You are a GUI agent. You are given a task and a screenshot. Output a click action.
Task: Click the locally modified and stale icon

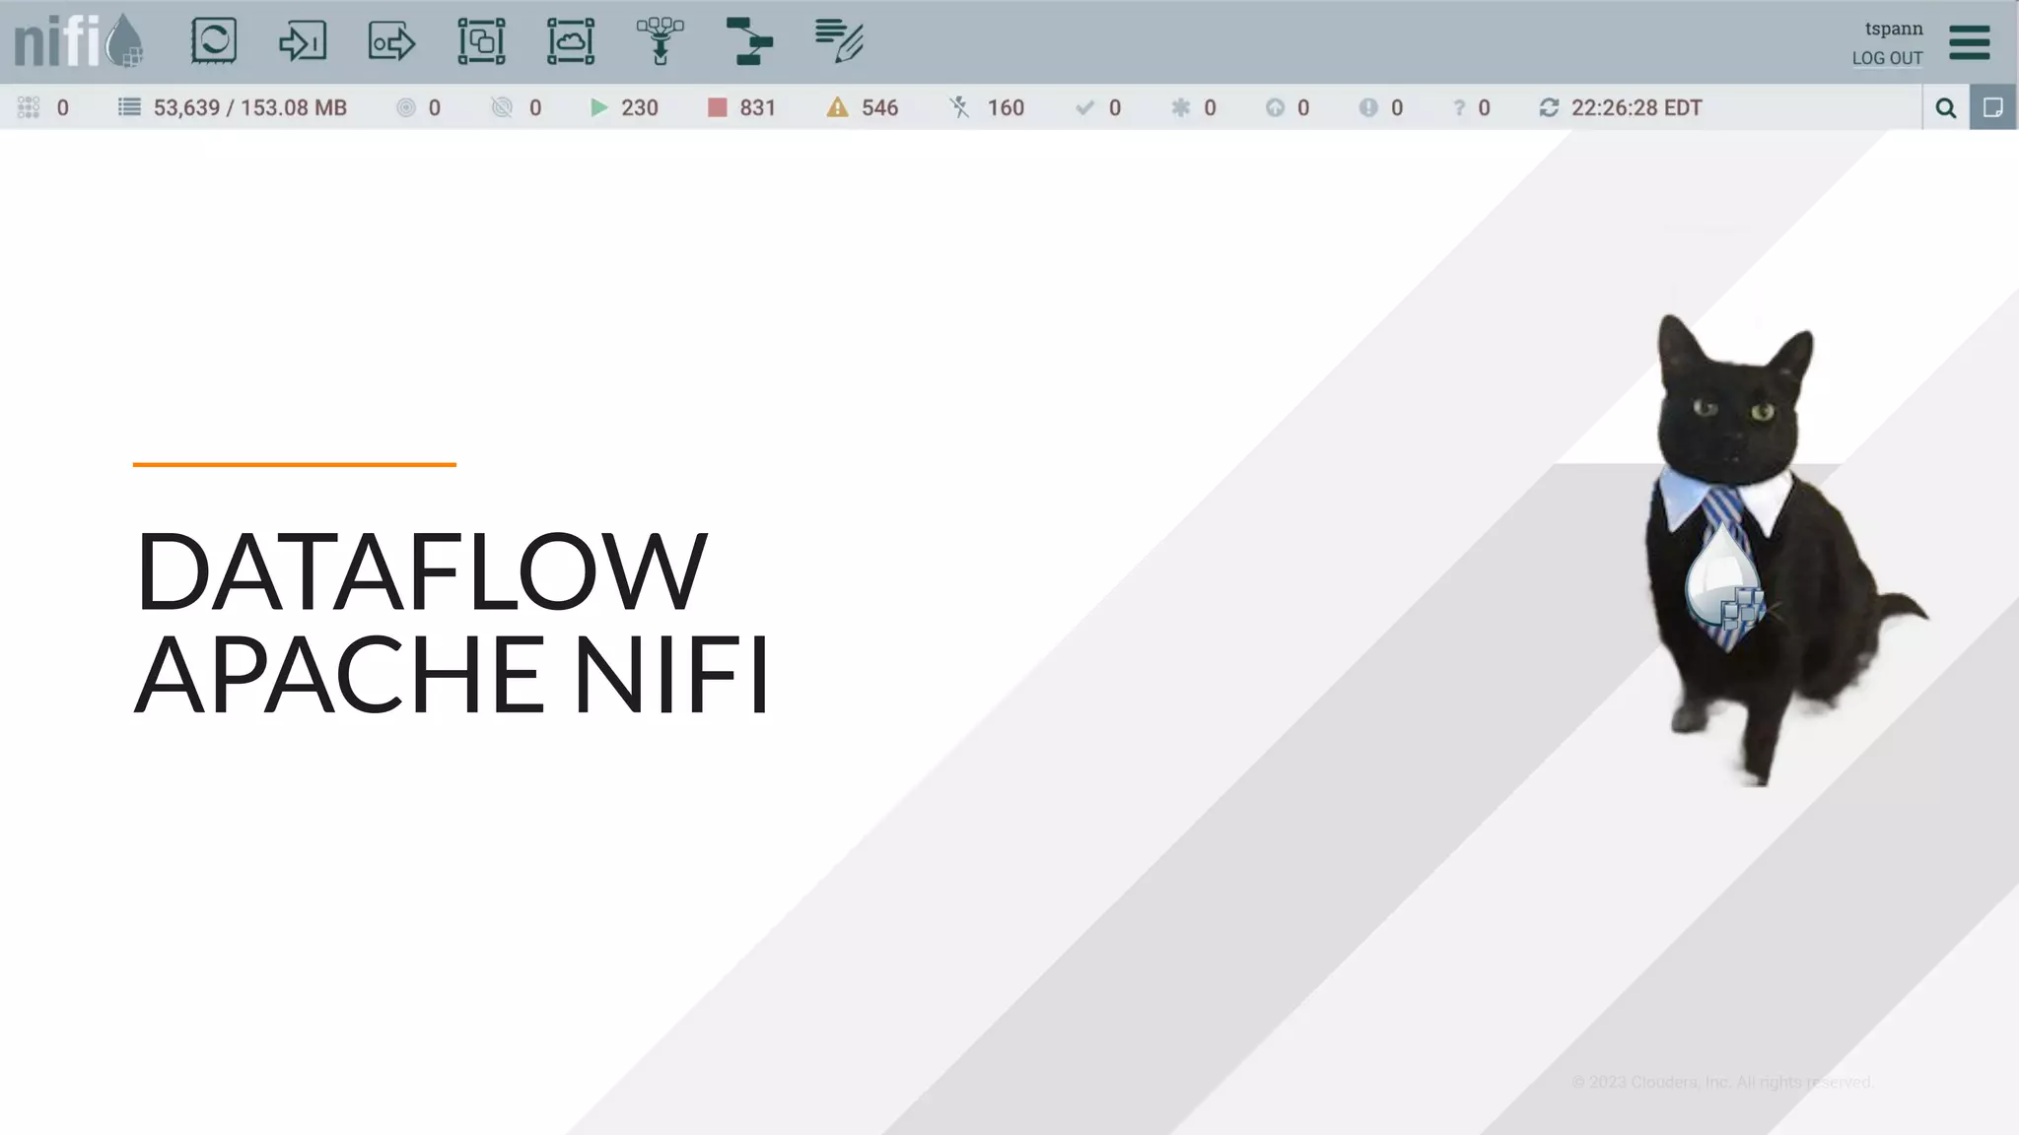pos(1368,107)
